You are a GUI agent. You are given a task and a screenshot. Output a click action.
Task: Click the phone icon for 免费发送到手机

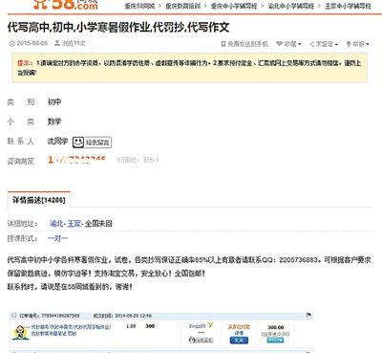(223, 44)
